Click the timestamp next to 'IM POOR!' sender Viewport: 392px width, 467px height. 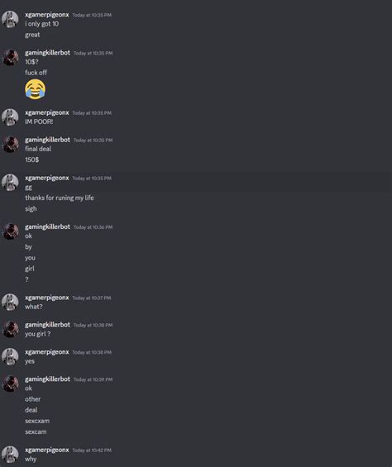pos(92,113)
